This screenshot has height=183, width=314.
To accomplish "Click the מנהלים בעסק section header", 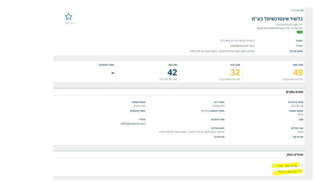I will click(x=295, y=155).
